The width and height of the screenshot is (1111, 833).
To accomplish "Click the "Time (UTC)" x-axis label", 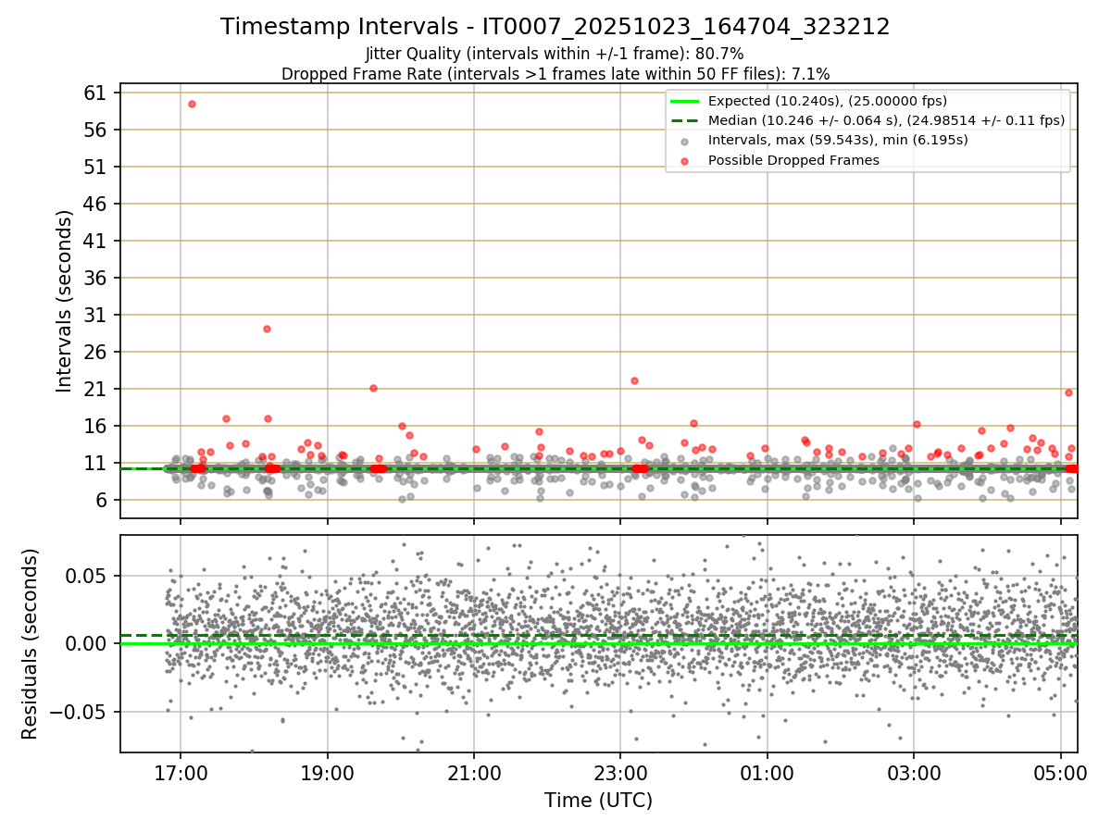I will point(598,801).
